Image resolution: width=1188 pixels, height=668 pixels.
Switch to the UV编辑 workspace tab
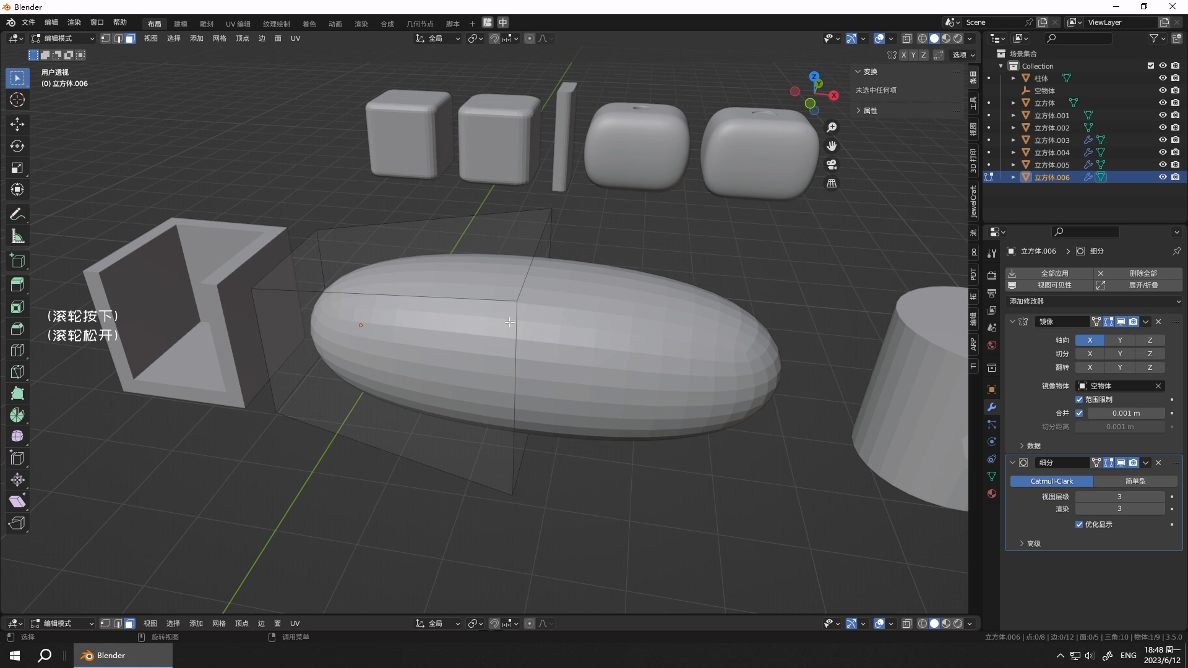pos(238,24)
